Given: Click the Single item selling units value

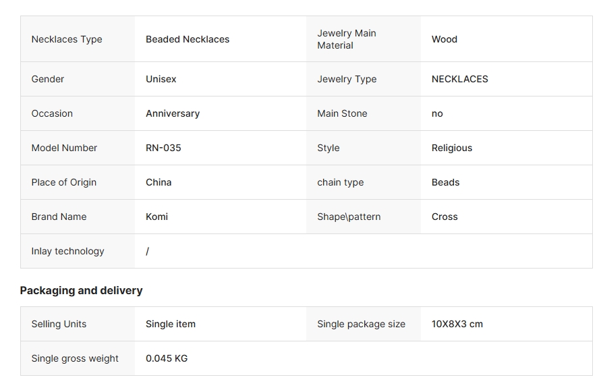Looking at the screenshot, I should (x=171, y=324).
